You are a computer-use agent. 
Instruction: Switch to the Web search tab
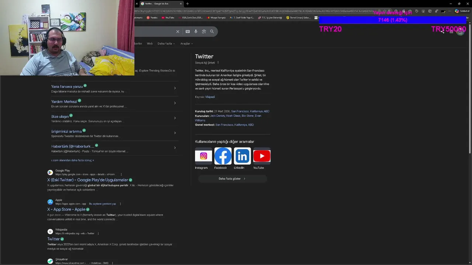[x=150, y=43]
